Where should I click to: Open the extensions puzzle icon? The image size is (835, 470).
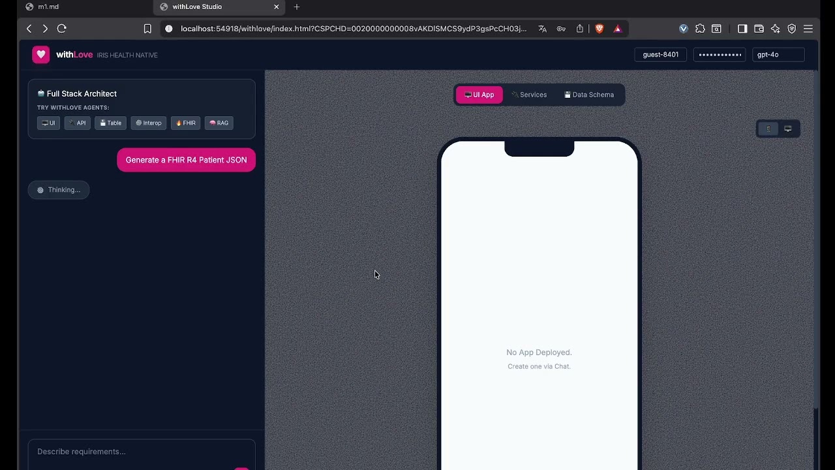tap(700, 29)
